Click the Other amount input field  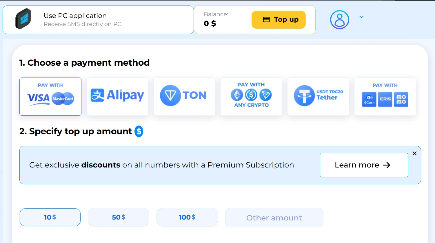point(274,218)
